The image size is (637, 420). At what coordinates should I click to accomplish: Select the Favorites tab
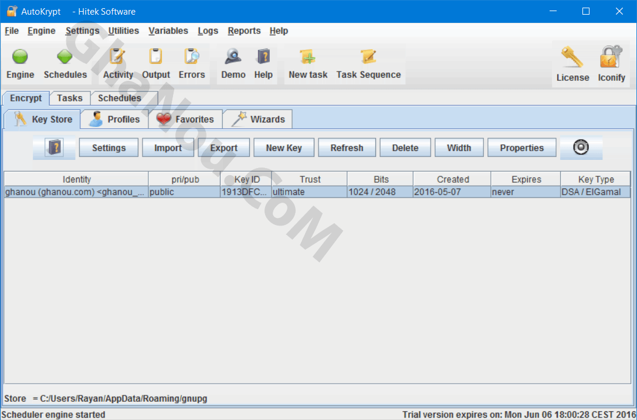pos(185,119)
